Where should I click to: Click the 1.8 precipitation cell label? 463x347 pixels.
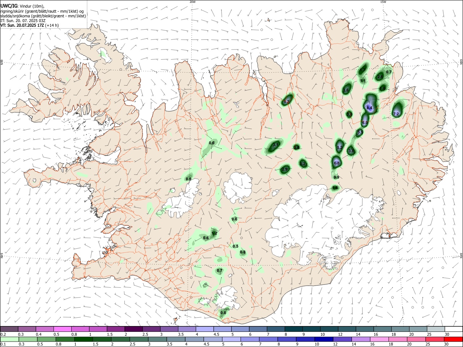pyautogui.click(x=383, y=88)
